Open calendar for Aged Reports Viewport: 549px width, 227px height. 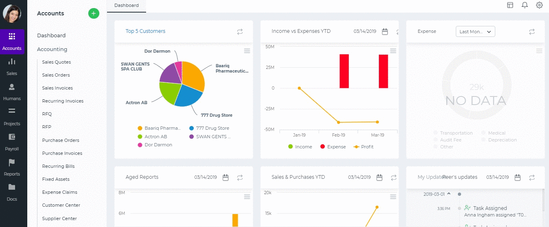(226, 178)
